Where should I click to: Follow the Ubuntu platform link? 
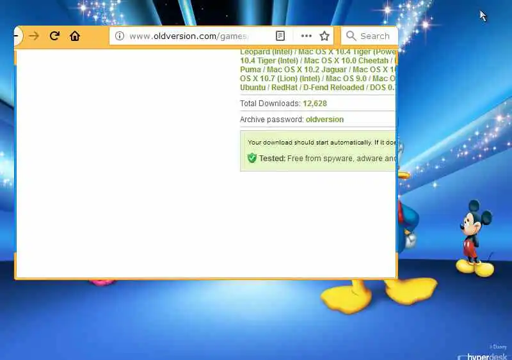253,88
